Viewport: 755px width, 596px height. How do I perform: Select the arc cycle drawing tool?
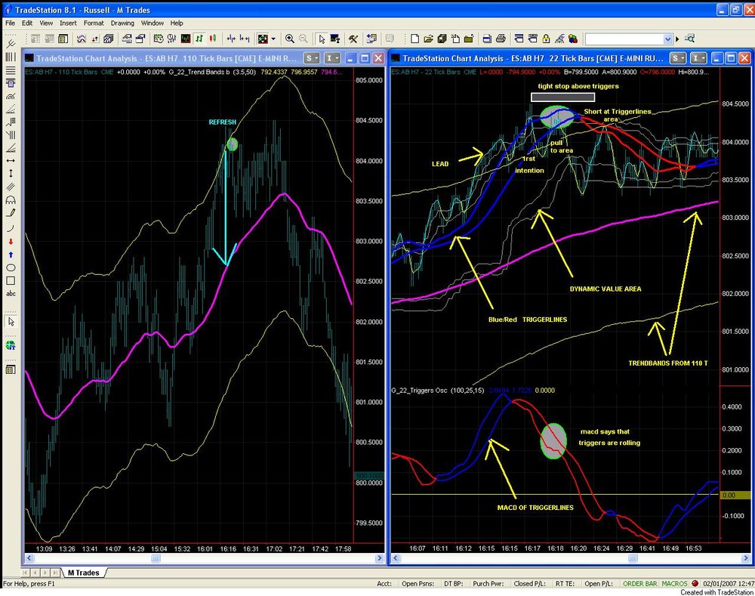click(x=11, y=199)
